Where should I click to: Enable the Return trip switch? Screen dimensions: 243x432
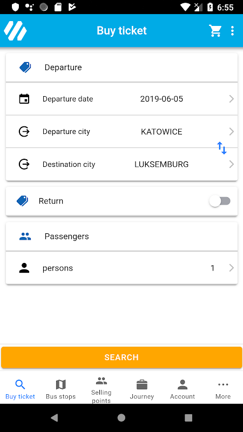220,201
